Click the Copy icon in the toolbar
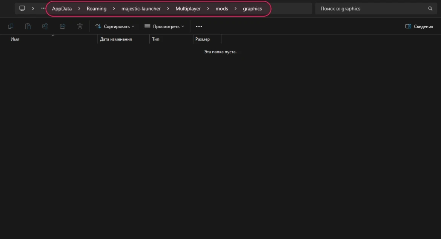441x239 pixels. 11,26
